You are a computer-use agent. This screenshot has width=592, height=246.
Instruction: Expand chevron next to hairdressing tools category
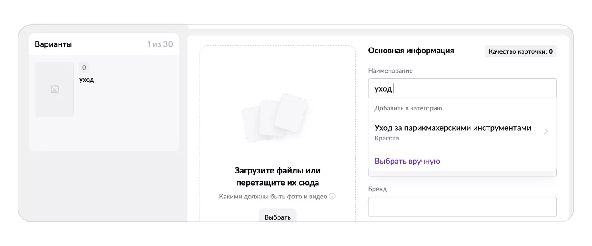point(546,131)
